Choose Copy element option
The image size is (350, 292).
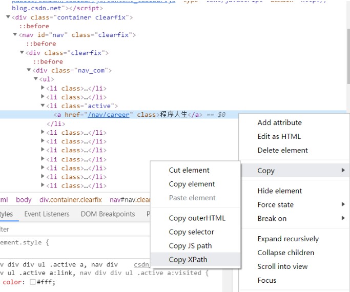195,184
